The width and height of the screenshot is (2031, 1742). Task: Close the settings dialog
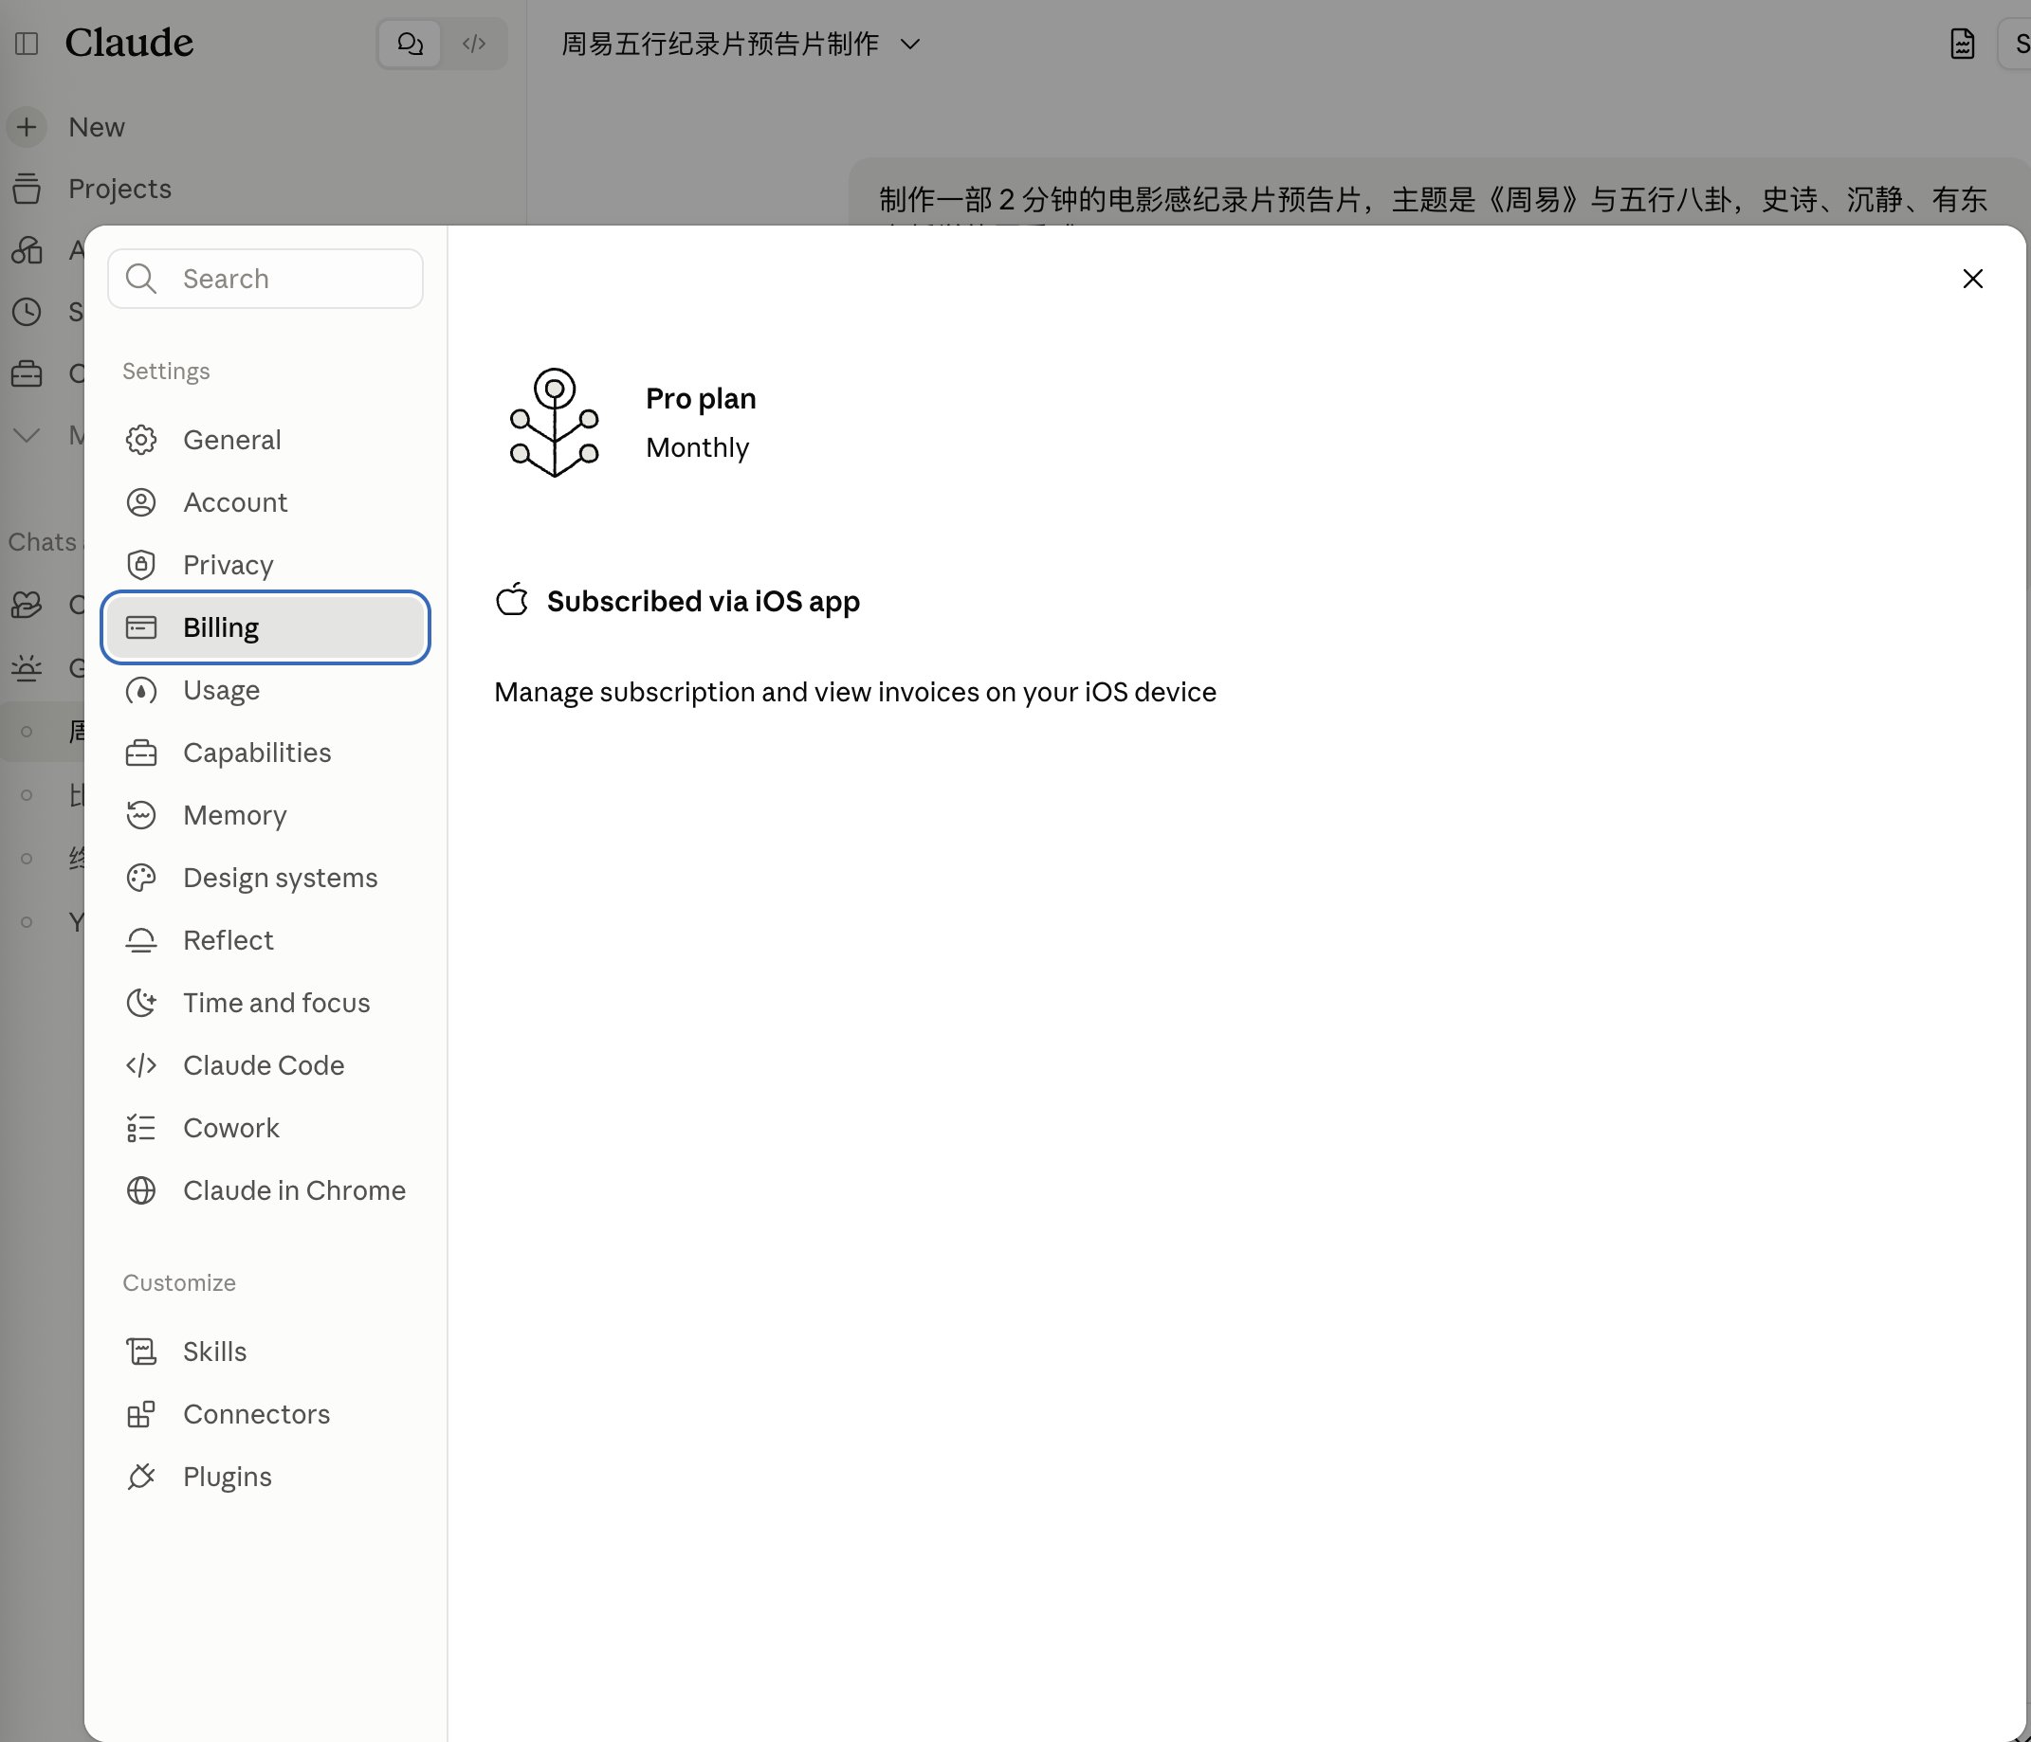(x=1972, y=280)
